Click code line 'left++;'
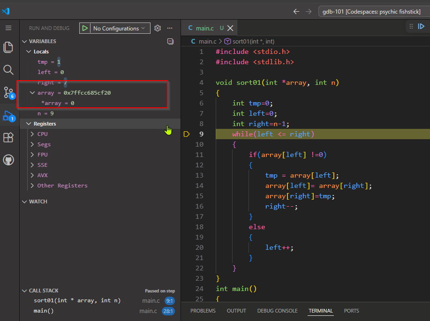The height and width of the screenshot is (321, 430). (x=279, y=247)
